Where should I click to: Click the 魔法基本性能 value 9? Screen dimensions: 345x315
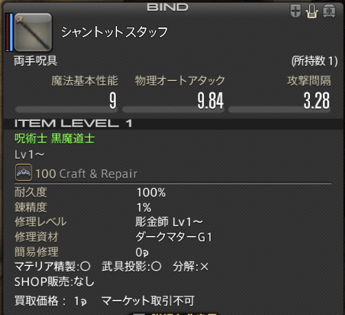113,100
